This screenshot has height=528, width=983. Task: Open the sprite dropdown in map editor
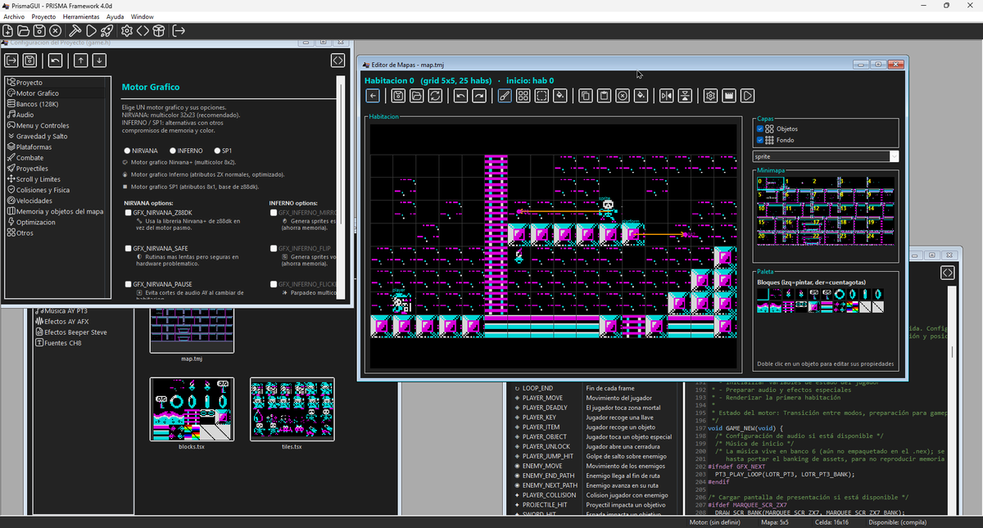click(x=826, y=156)
